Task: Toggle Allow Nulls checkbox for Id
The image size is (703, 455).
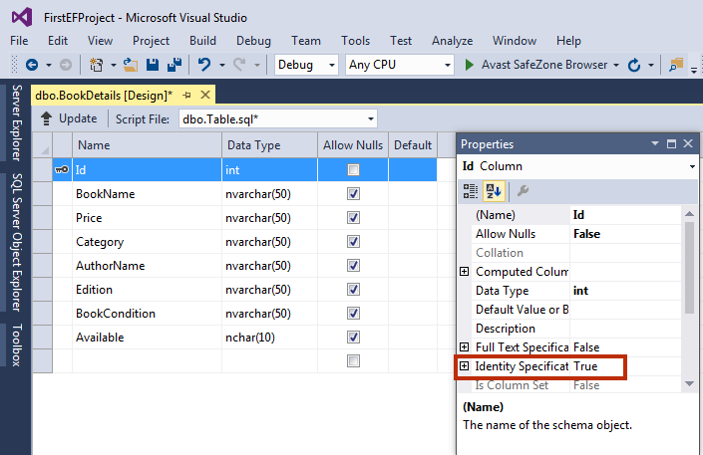Action: [x=353, y=169]
